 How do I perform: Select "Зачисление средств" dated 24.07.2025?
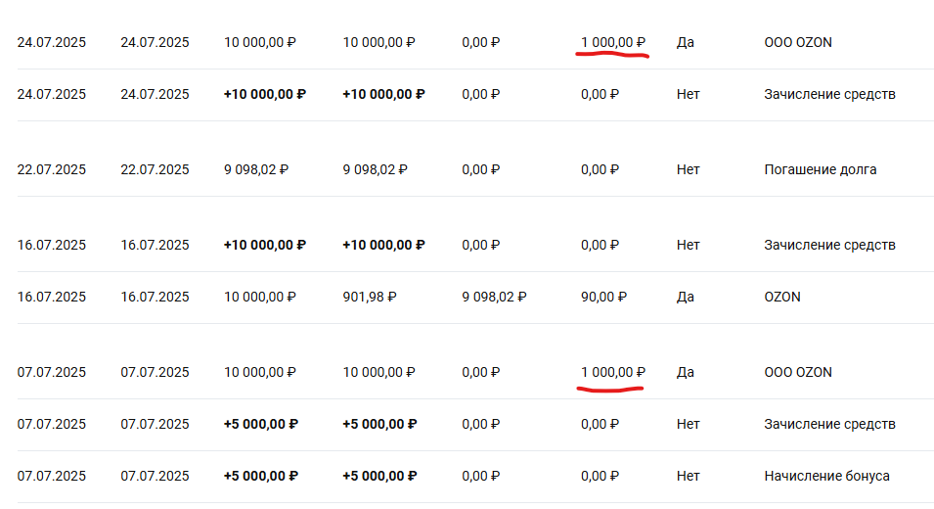(829, 94)
